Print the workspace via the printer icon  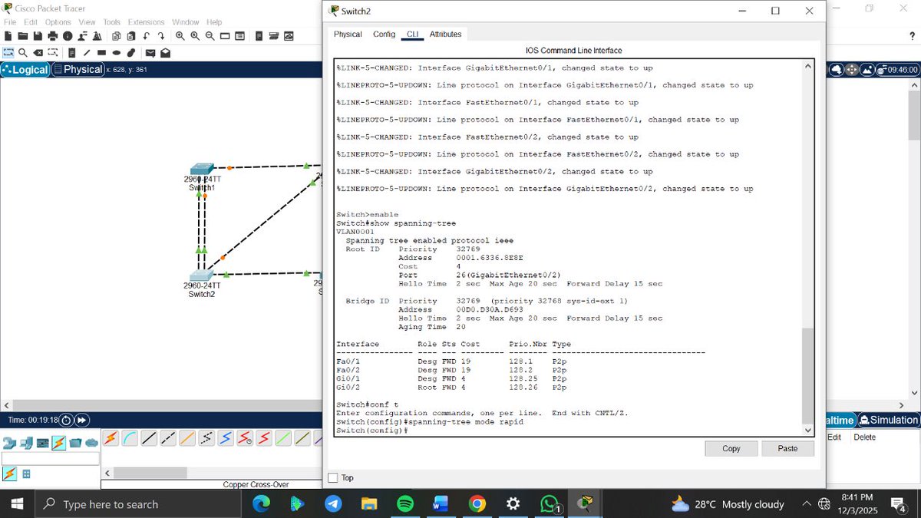53,36
